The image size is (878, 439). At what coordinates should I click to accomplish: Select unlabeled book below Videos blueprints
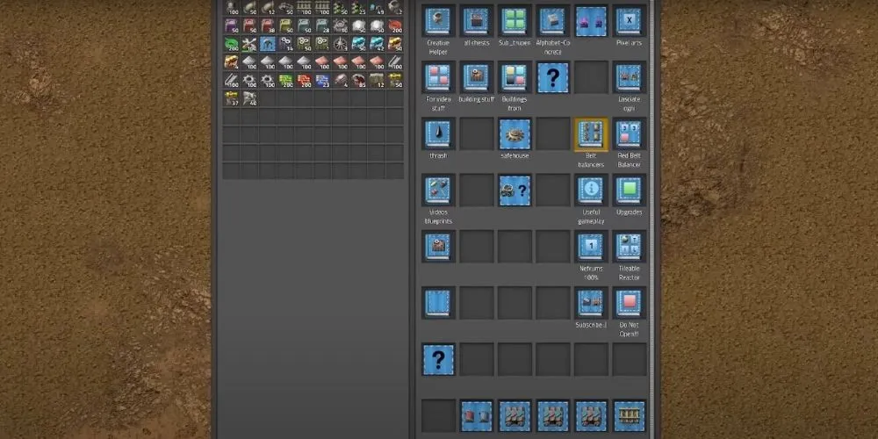438,247
